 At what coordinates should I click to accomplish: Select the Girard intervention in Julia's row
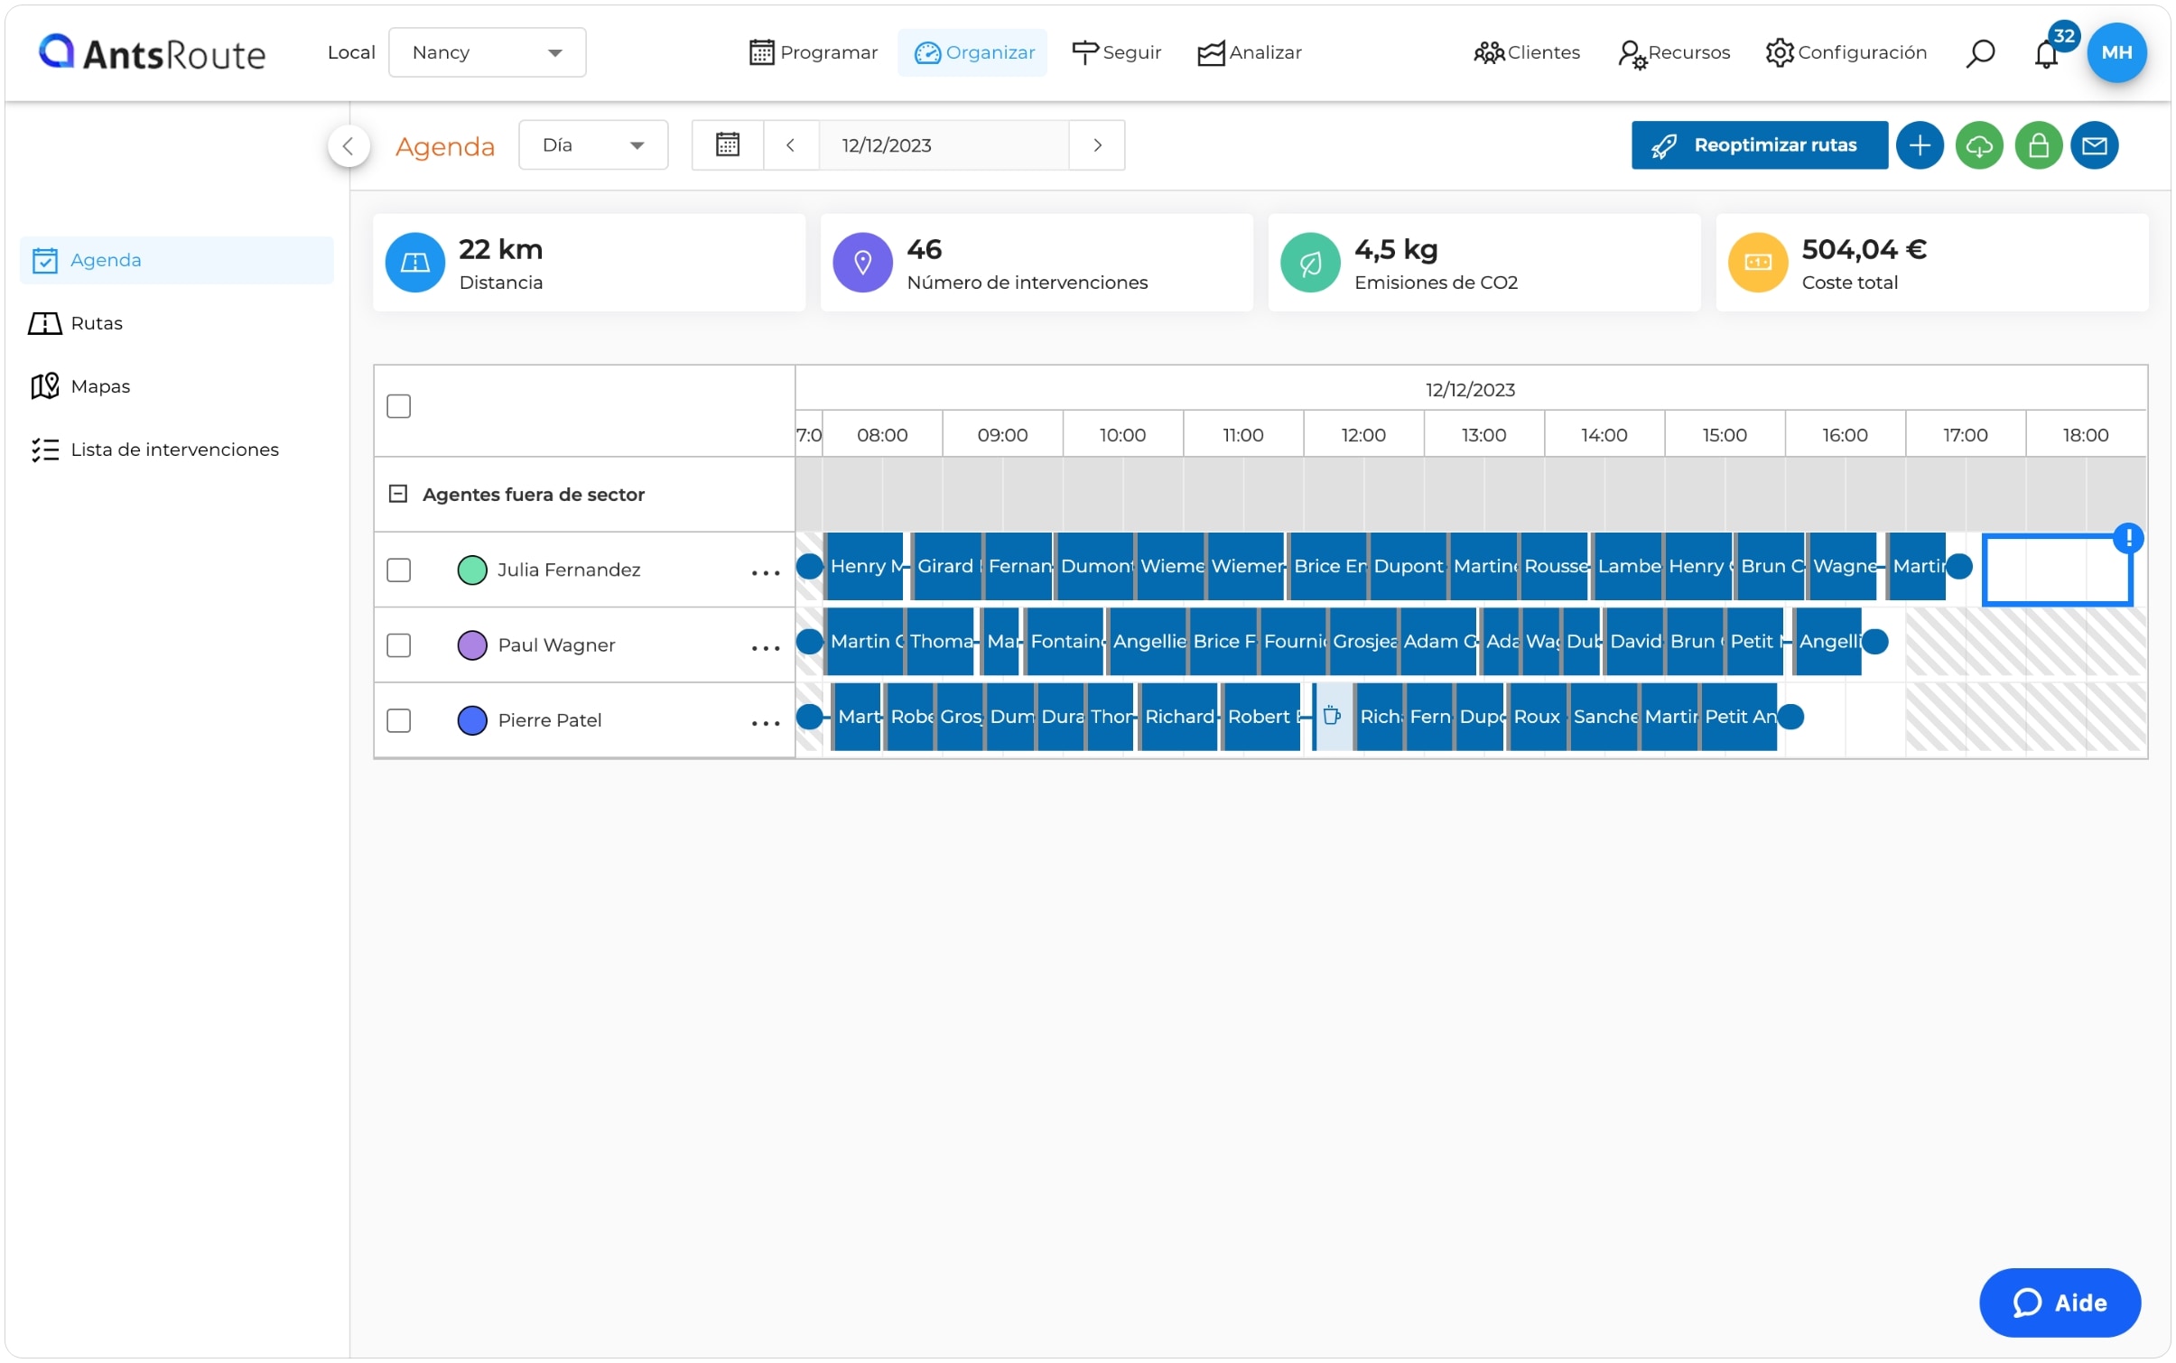point(946,567)
